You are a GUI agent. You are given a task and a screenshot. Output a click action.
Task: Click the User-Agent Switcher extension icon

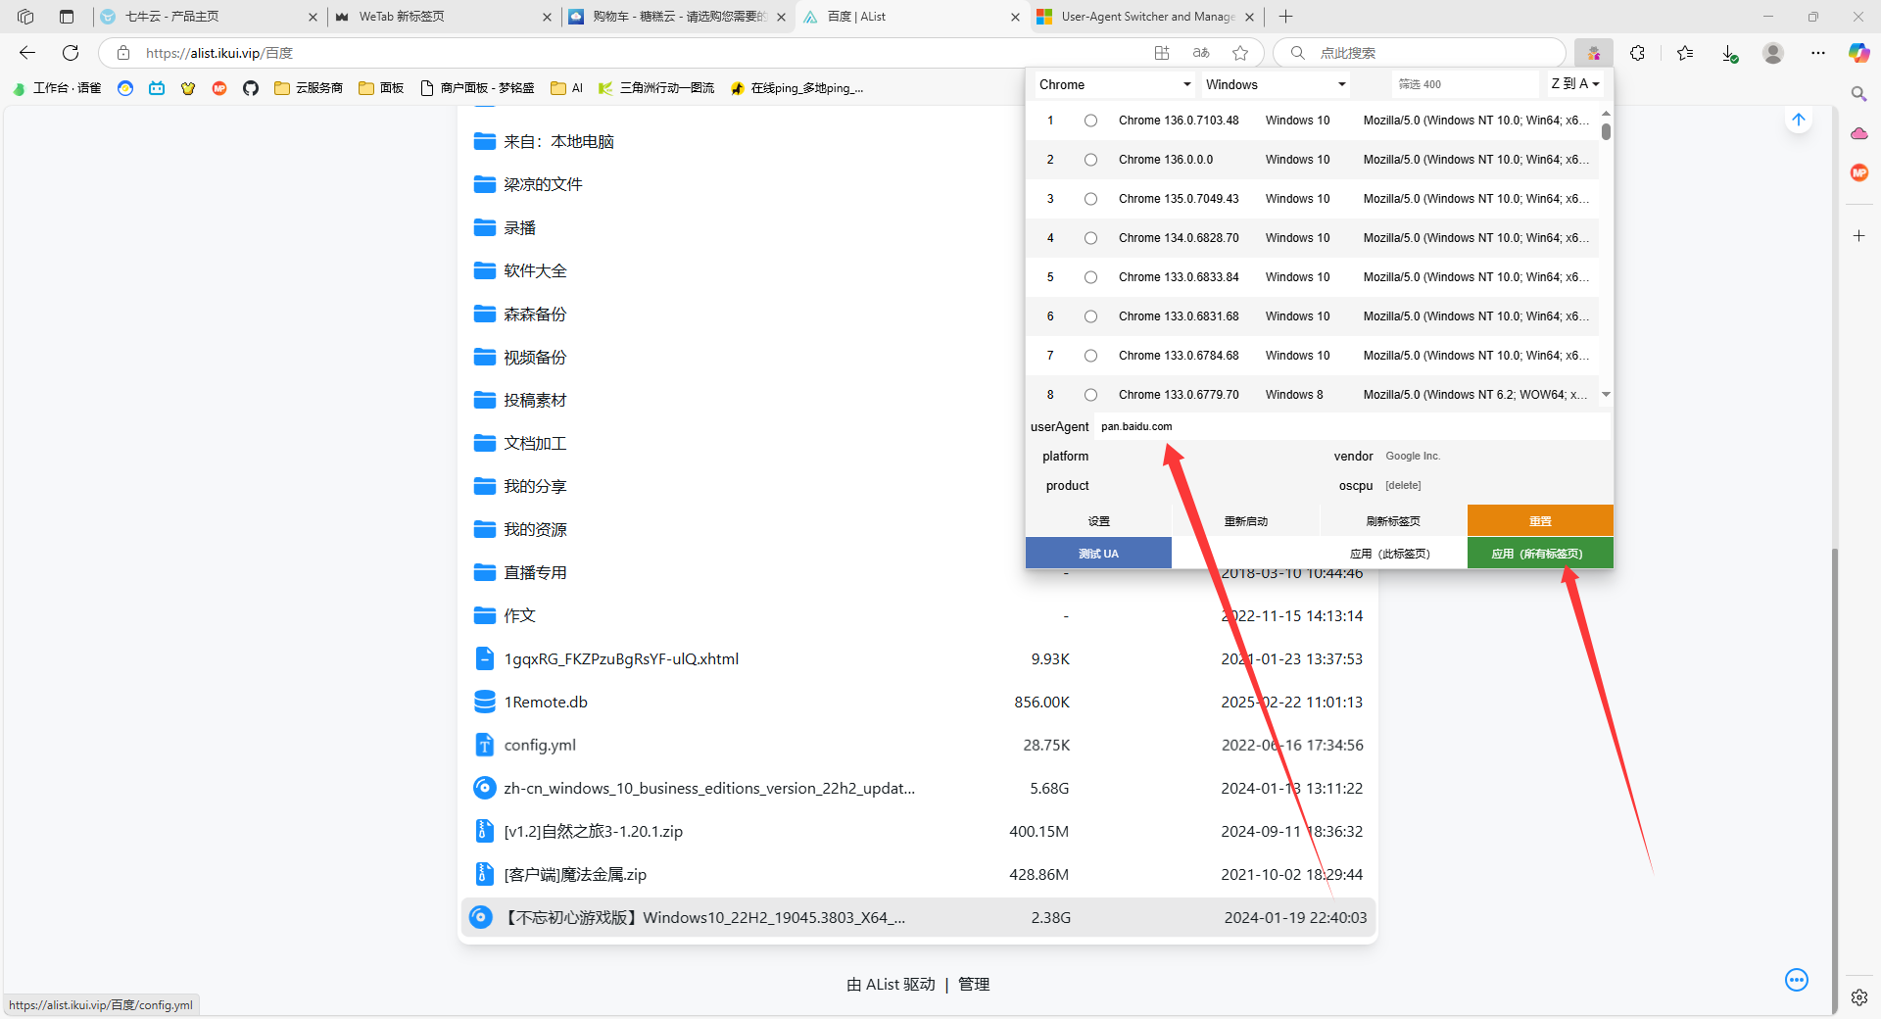pyautogui.click(x=1594, y=53)
